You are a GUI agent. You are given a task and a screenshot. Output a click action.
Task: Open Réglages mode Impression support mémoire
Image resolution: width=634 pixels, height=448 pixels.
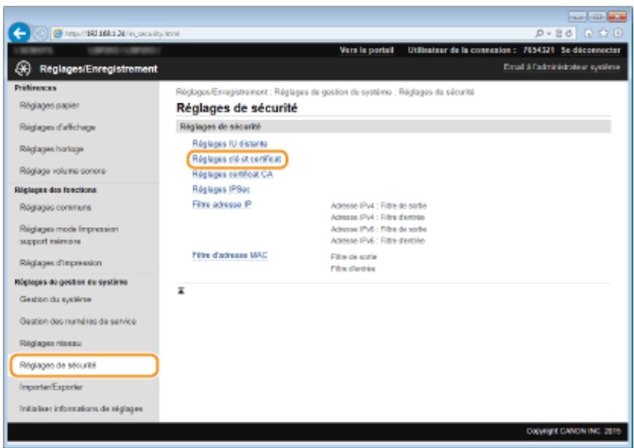(x=69, y=235)
